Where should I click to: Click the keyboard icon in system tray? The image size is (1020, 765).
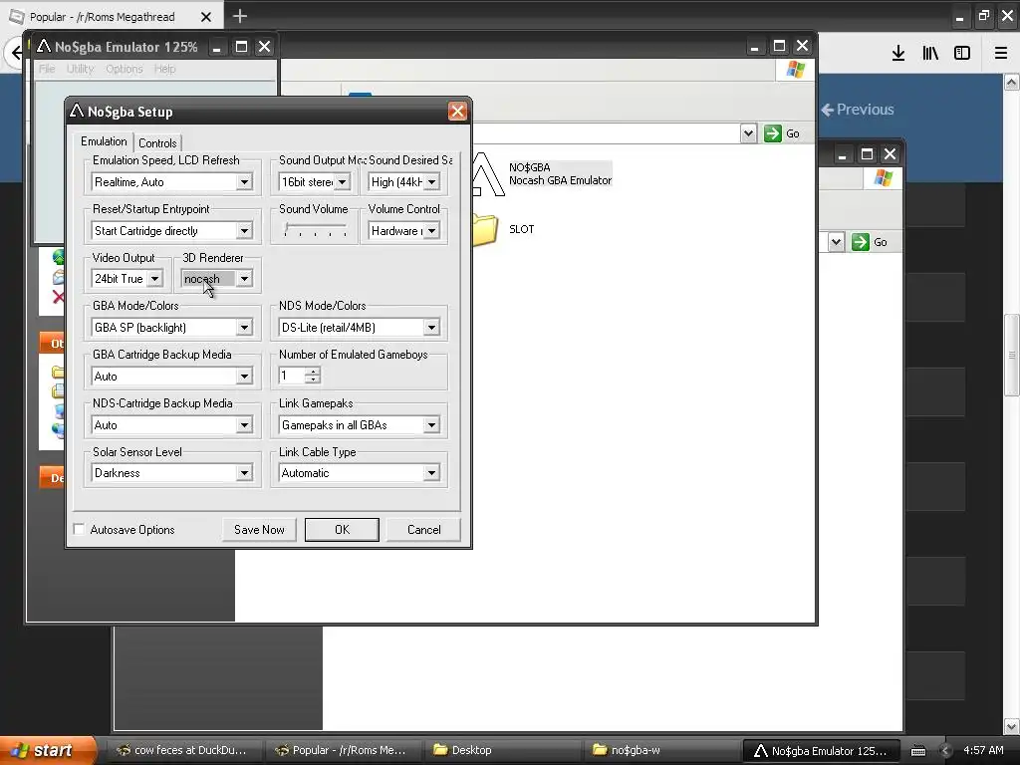[x=917, y=751]
